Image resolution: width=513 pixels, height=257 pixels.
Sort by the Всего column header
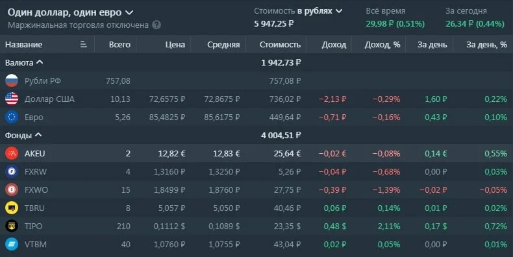119,45
